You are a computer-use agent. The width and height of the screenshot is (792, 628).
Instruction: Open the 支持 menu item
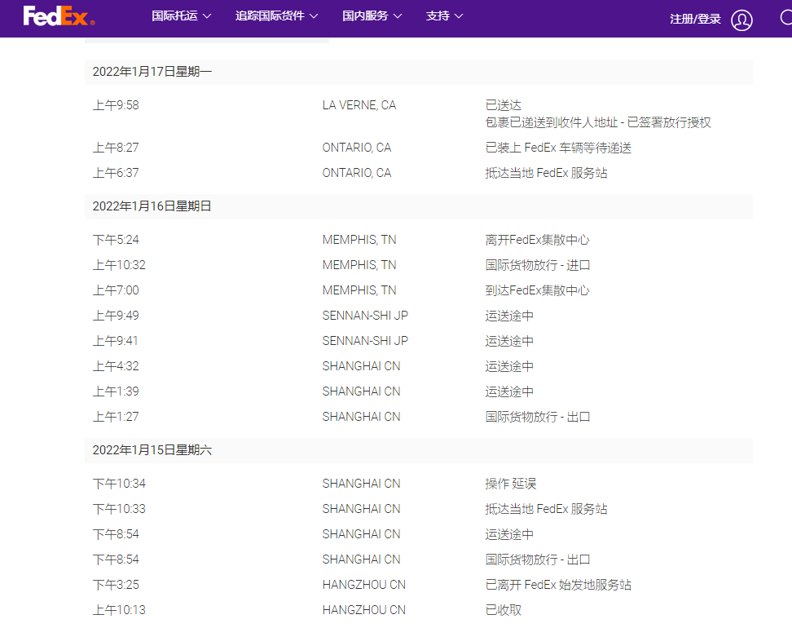[438, 16]
